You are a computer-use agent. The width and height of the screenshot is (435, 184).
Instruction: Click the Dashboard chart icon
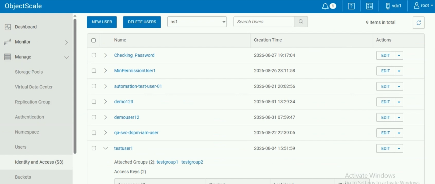tap(8, 27)
